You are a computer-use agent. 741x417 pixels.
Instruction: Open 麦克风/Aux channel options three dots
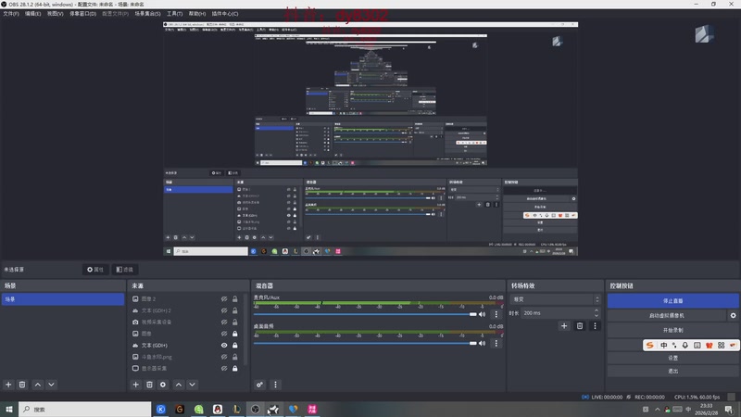click(x=496, y=314)
